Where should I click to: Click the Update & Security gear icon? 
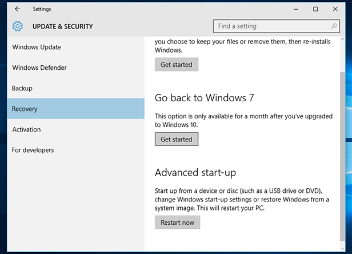pos(18,26)
